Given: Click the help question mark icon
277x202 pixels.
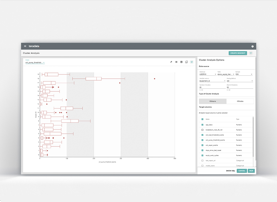Looking at the screenshot, I should tap(252, 46).
